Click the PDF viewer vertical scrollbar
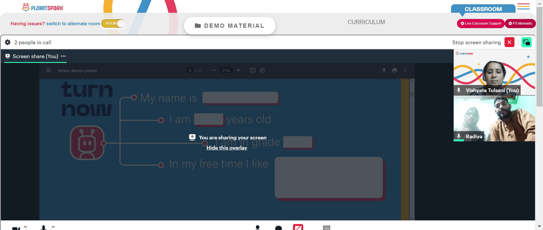This screenshot has height=230, width=543. pyautogui.click(x=412, y=149)
